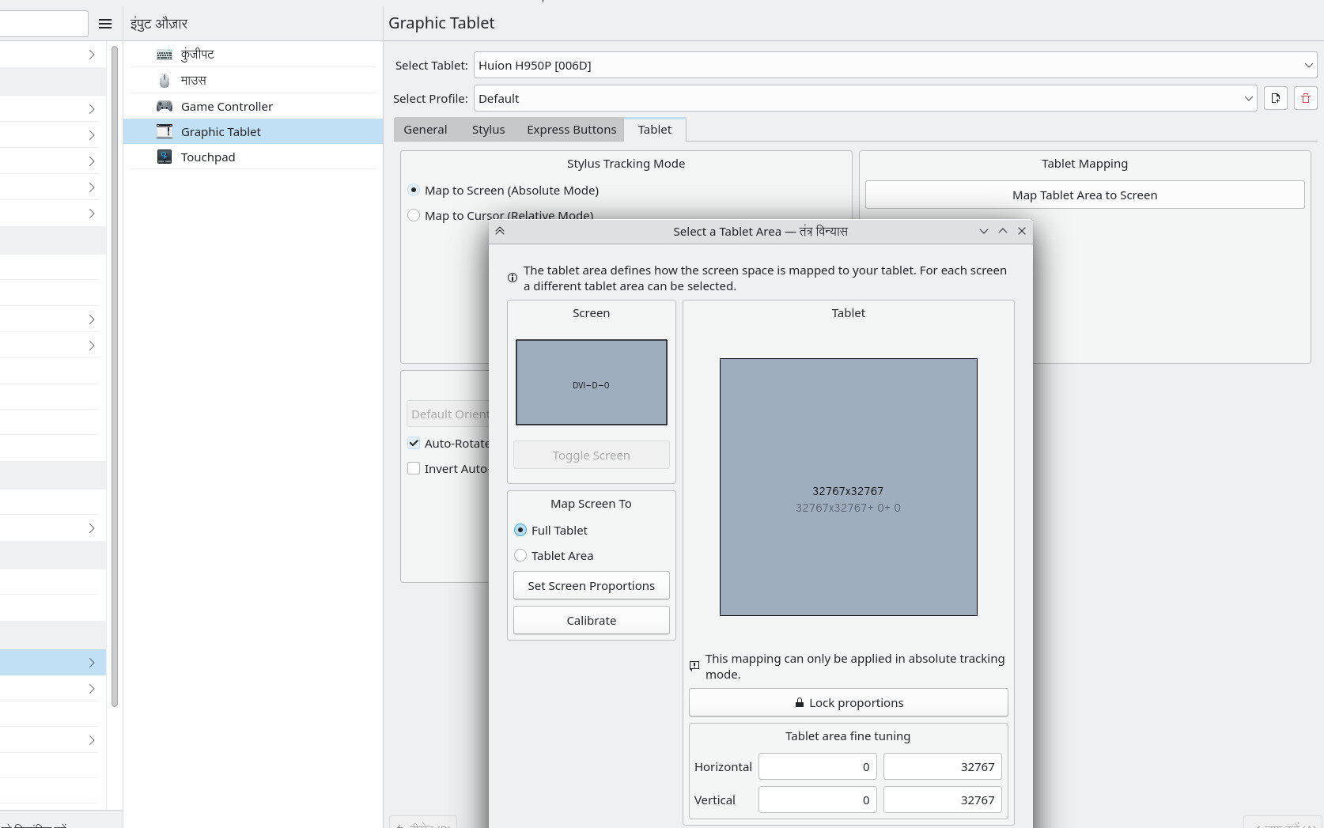Screen dimensions: 1324x828
Task: Click the trash icon to delete the profile
Action: click(x=1305, y=98)
